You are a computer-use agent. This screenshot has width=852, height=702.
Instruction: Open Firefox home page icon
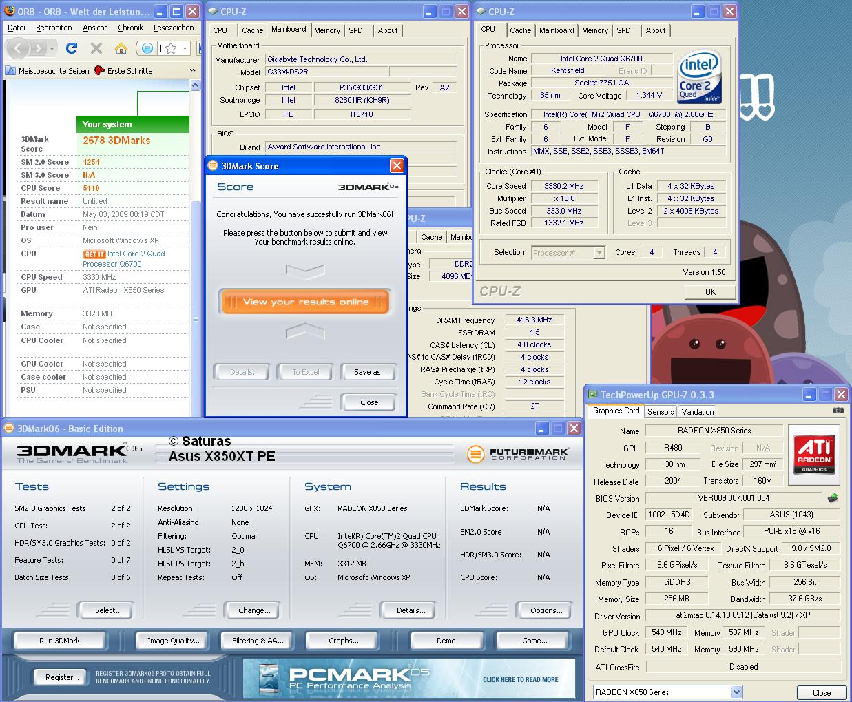point(121,48)
